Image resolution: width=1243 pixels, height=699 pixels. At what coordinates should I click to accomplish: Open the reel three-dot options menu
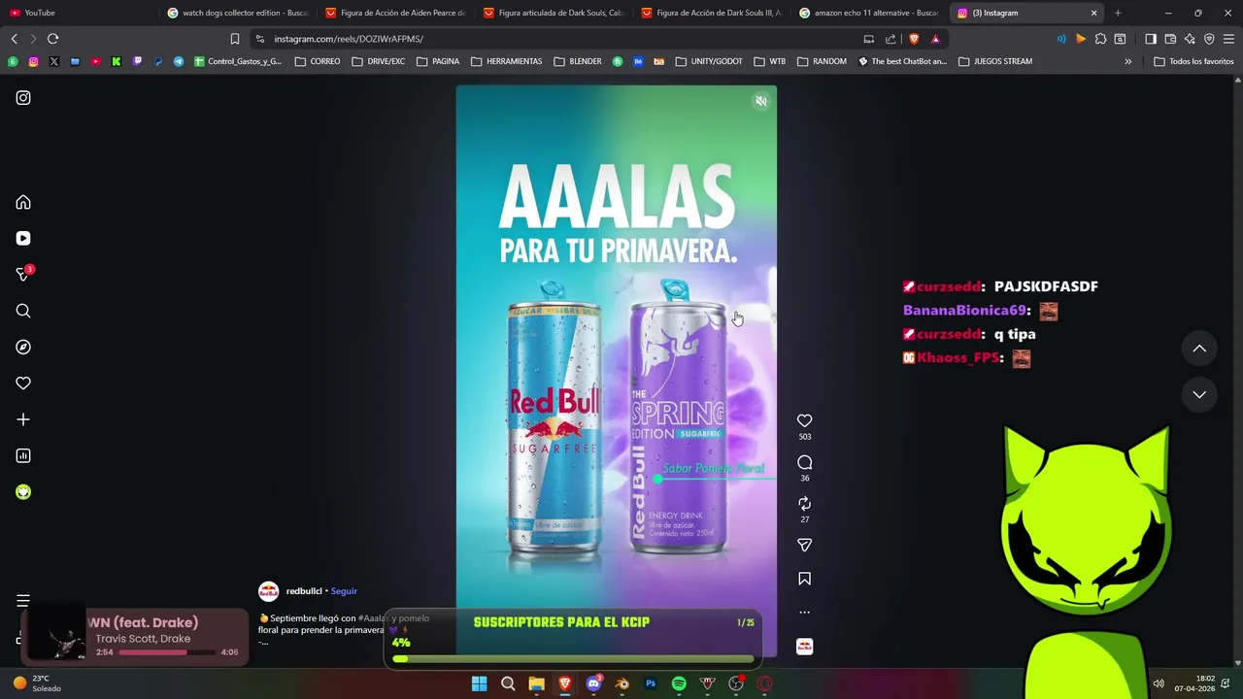(x=804, y=613)
